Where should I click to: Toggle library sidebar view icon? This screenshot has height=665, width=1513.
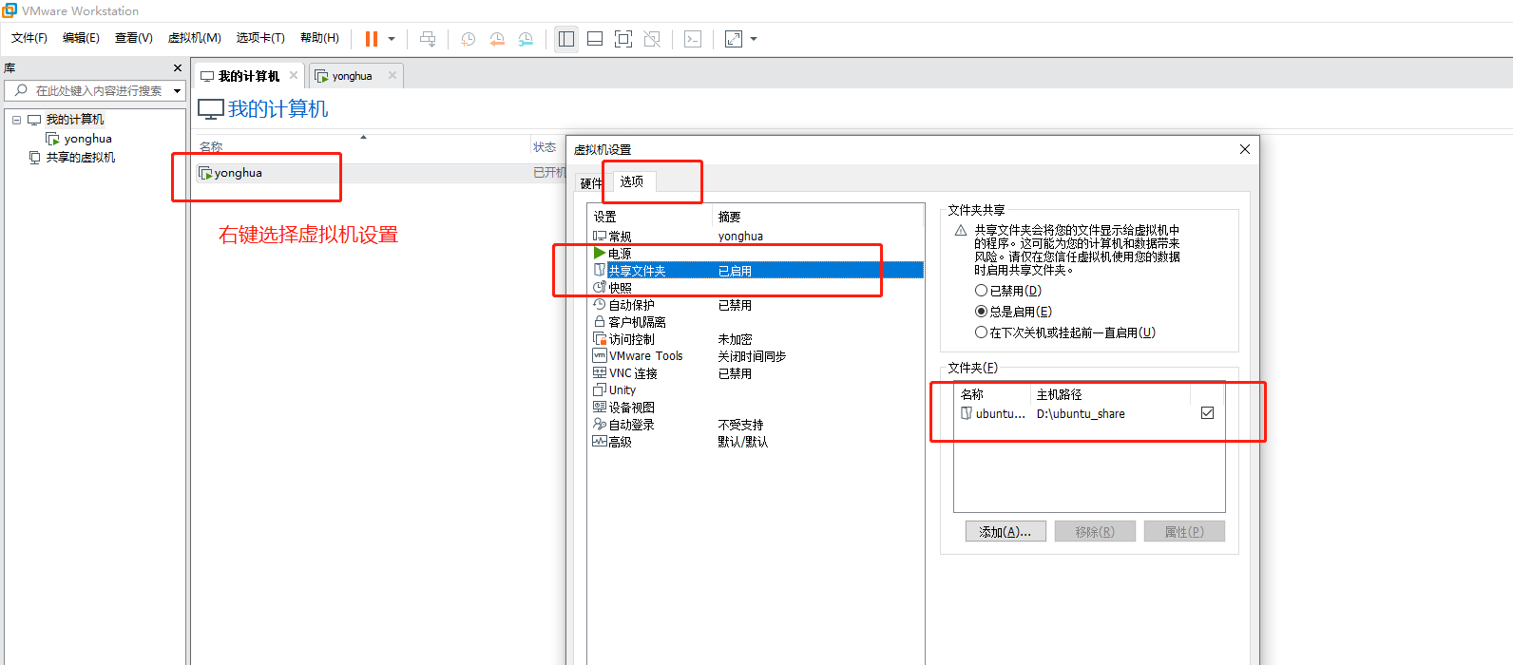[x=566, y=39]
